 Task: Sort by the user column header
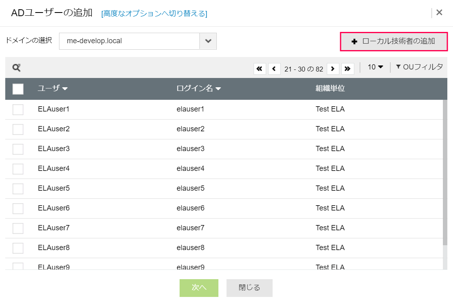click(52, 89)
